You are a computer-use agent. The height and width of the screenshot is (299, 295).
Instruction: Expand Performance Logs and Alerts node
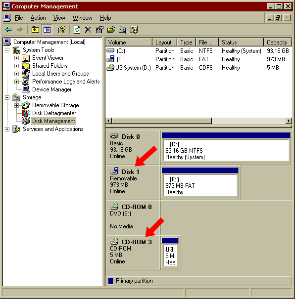coord(16,82)
